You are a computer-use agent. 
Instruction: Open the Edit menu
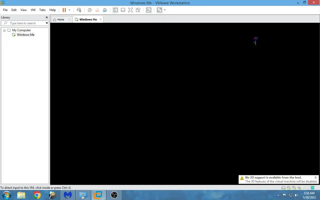tap(14, 10)
